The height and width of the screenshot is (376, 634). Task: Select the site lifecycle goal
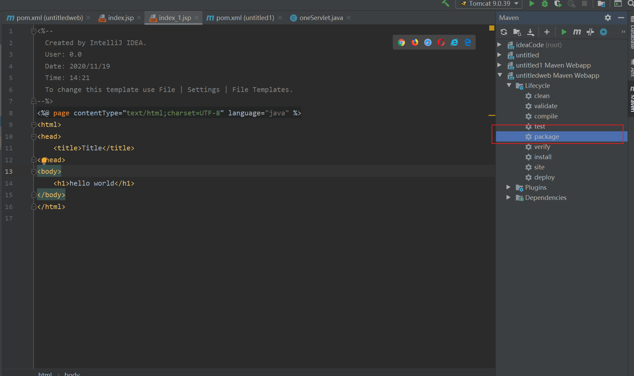(x=539, y=167)
